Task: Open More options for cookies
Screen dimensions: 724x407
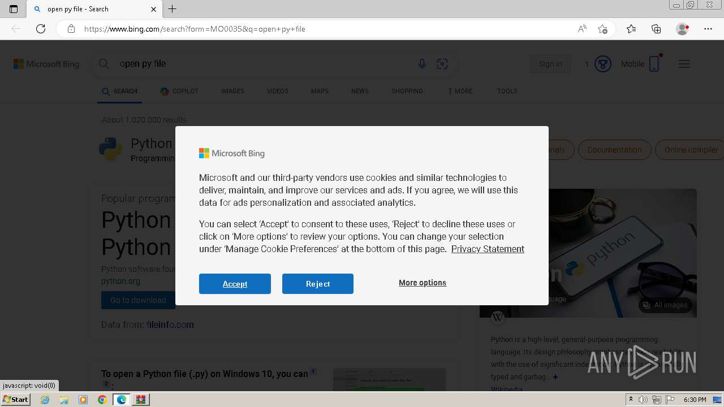Action: coord(423,283)
